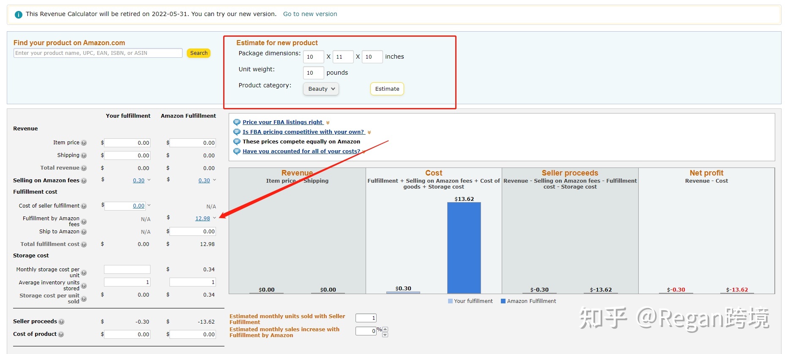The width and height of the screenshot is (790, 354).
Task: Click the help icon next to Cost of product
Action: (61, 335)
